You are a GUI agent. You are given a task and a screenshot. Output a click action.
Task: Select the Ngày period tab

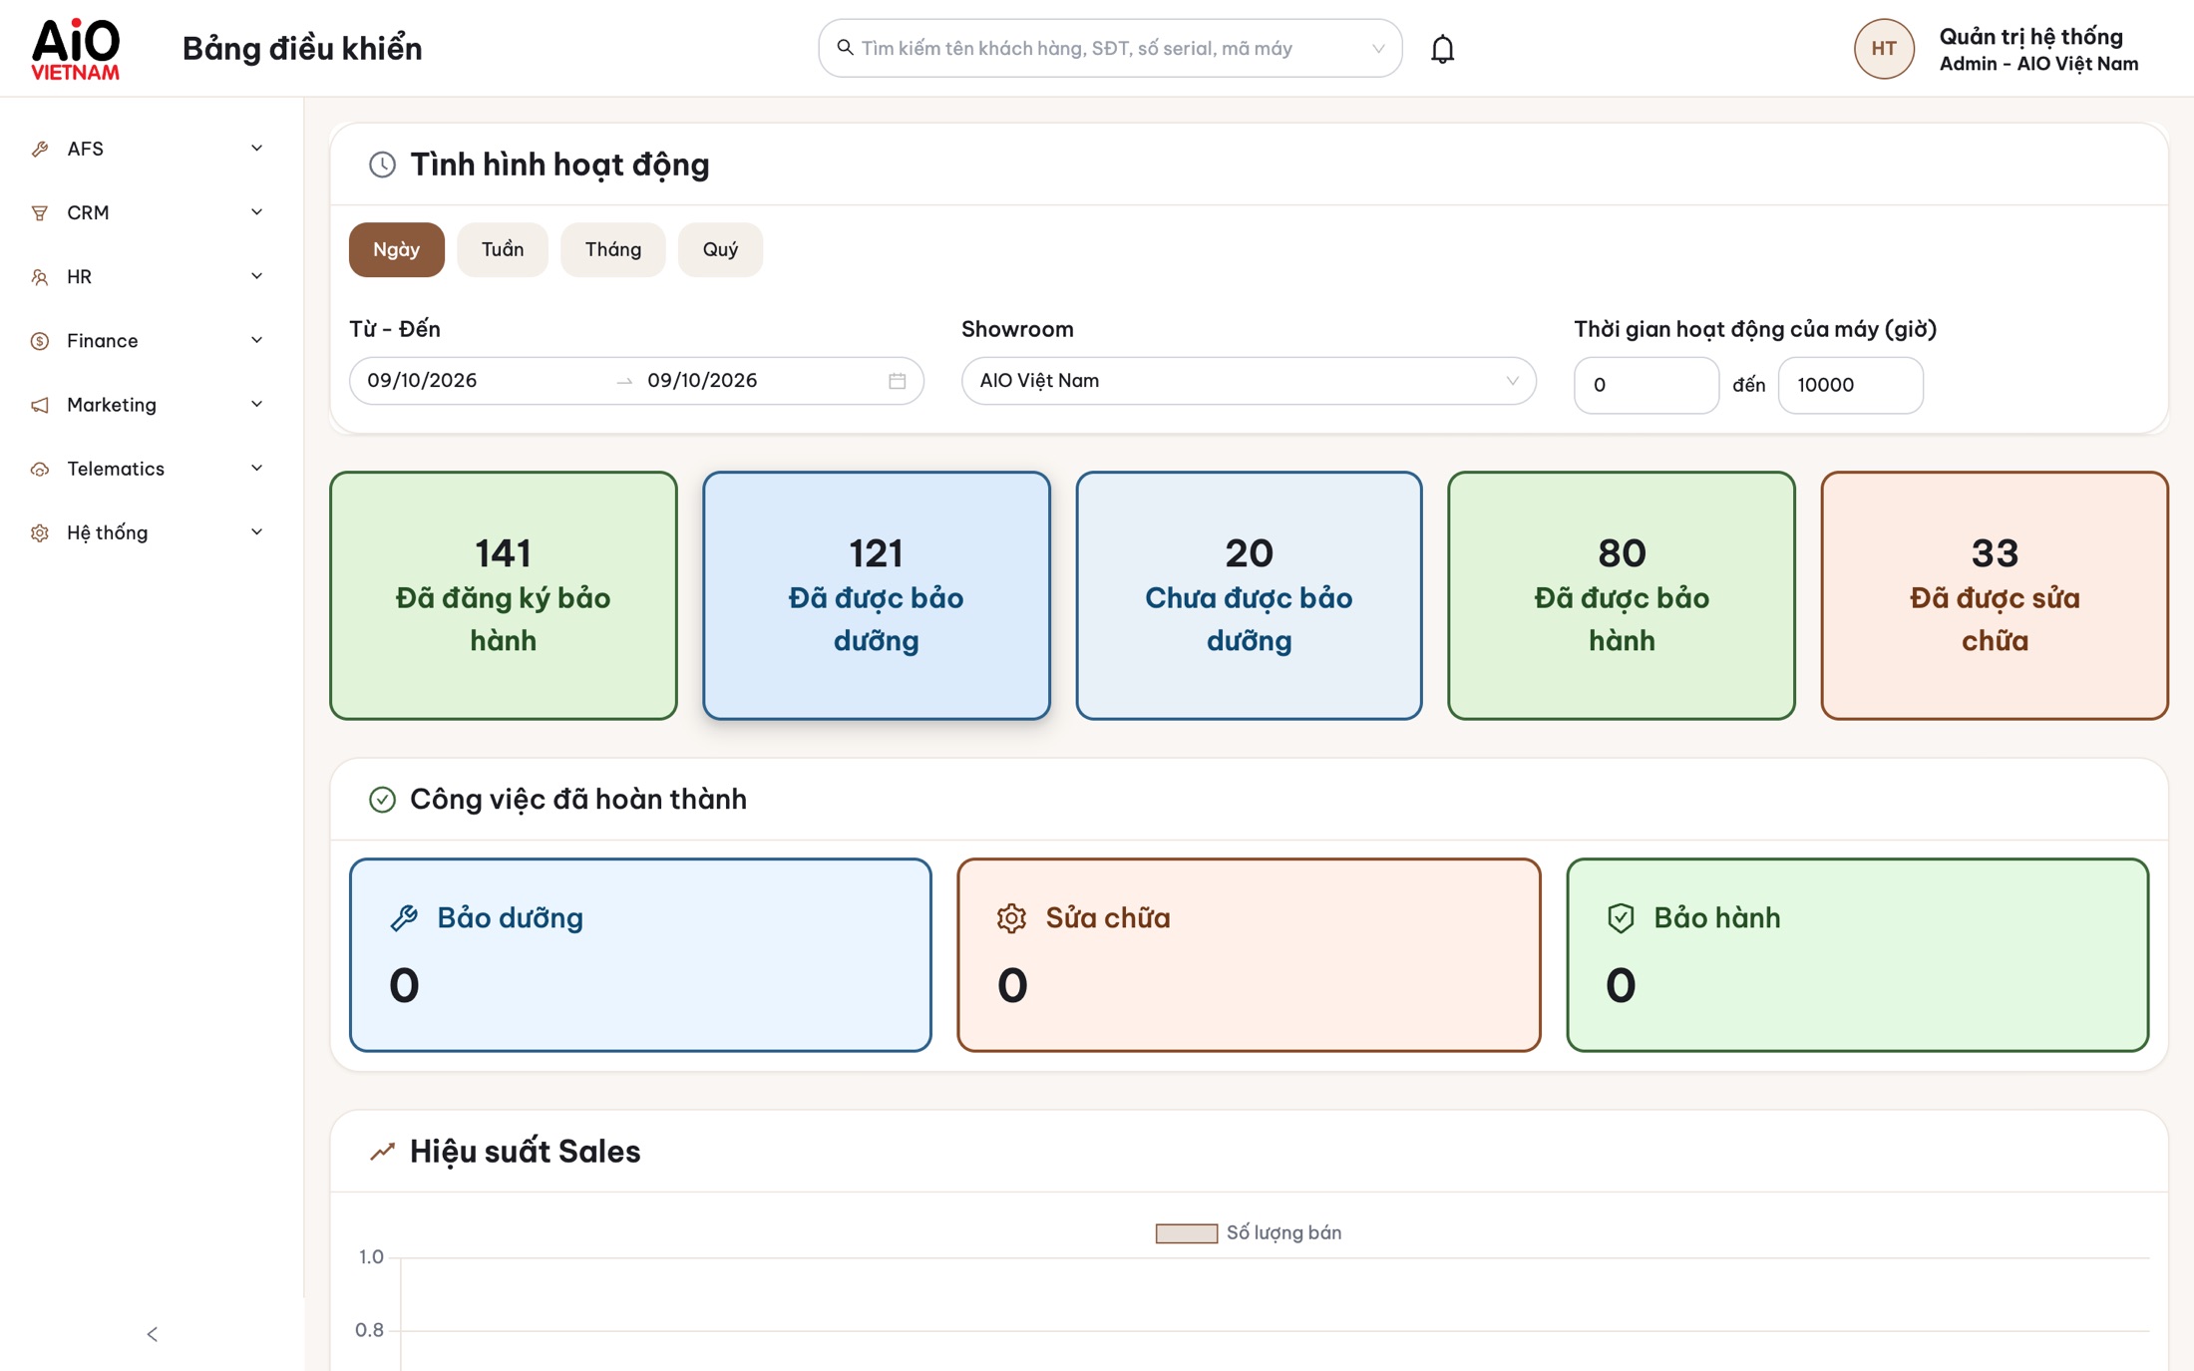396,249
